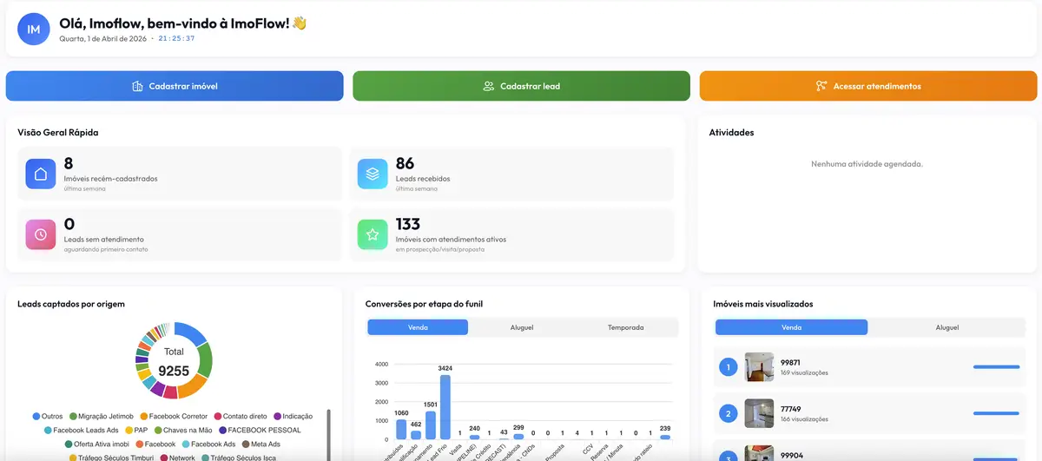Click the 0 Leads sem atendimento value
This screenshot has width=1042, height=461.
[69, 224]
